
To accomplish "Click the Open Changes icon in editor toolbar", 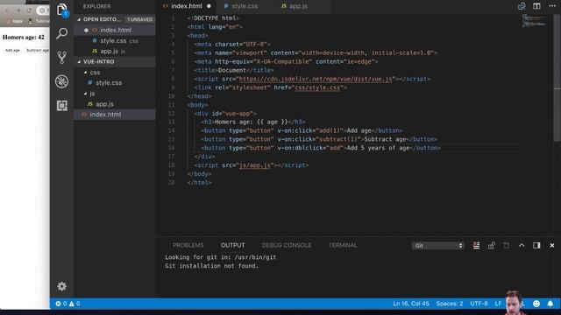I will (522, 6).
